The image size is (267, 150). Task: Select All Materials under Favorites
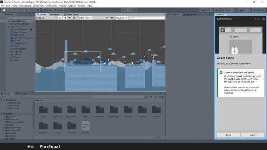coord(14,103)
